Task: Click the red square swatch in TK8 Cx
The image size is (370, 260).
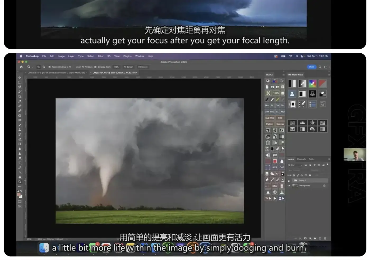Action: coord(275,161)
